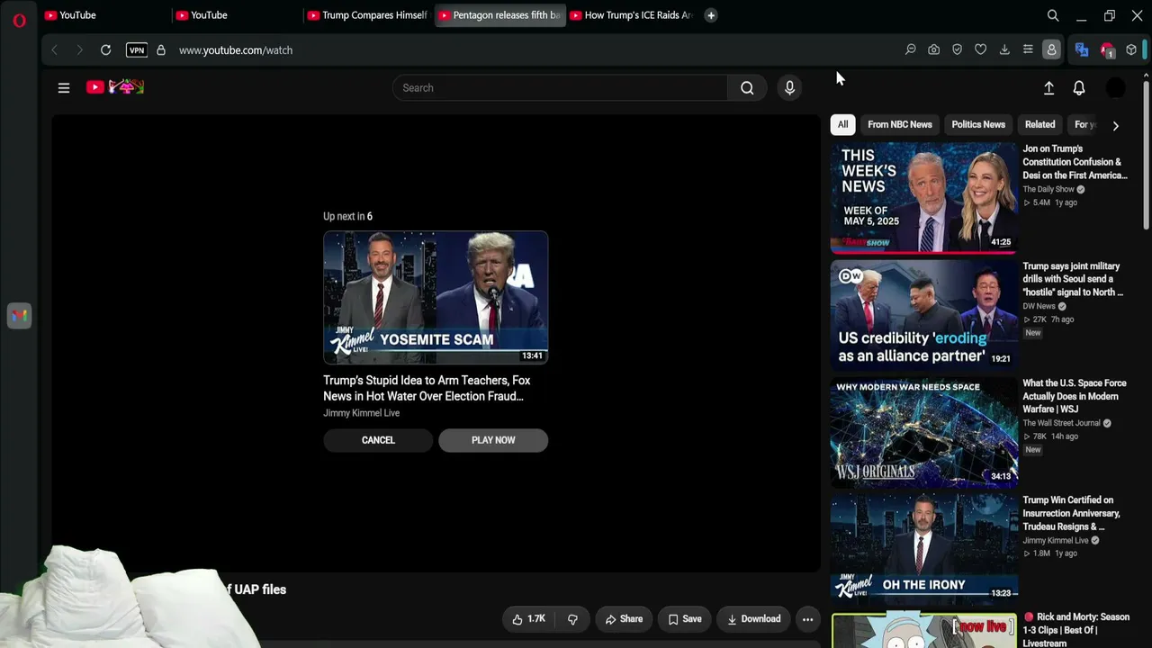Open What the U.S. Space Force video
1152x648 pixels.
click(1075, 396)
